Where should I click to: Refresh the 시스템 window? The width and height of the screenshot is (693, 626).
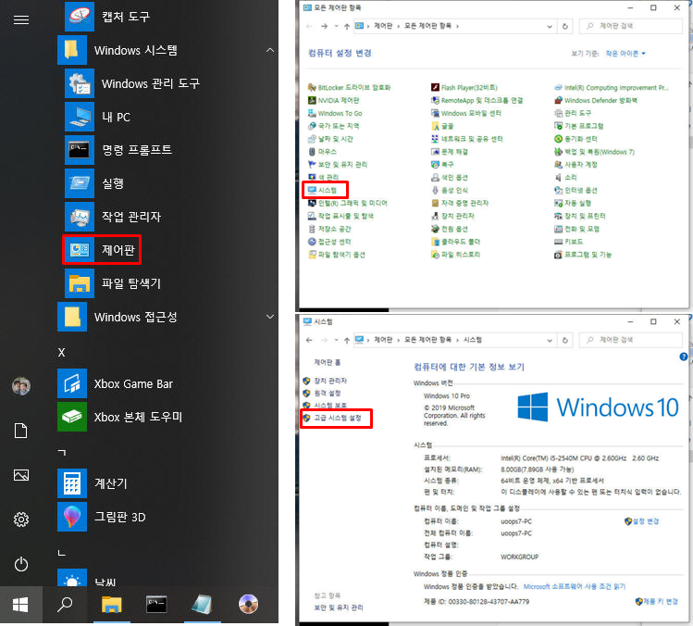coord(564,340)
